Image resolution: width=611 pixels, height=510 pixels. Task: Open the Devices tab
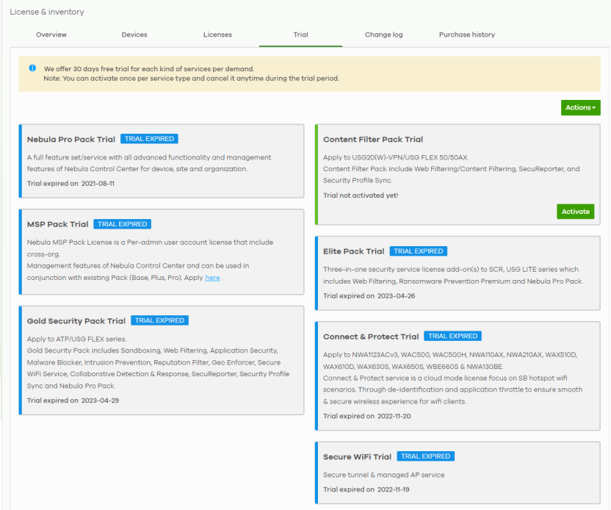click(x=134, y=35)
